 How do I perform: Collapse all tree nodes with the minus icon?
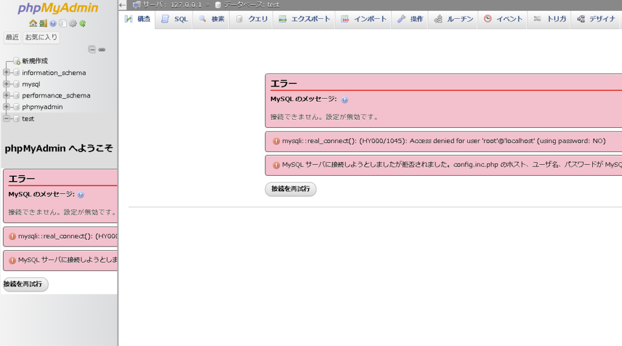(x=92, y=50)
